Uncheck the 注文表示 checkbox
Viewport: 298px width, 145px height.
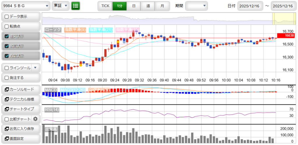[x=7, y=36]
